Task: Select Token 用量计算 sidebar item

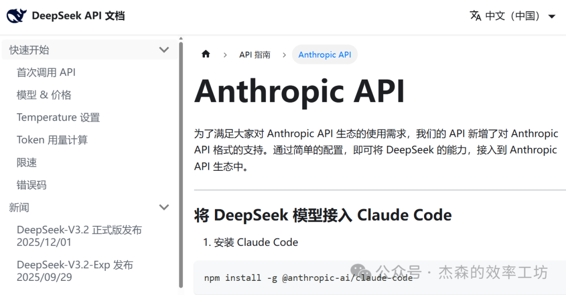Action: click(x=52, y=140)
